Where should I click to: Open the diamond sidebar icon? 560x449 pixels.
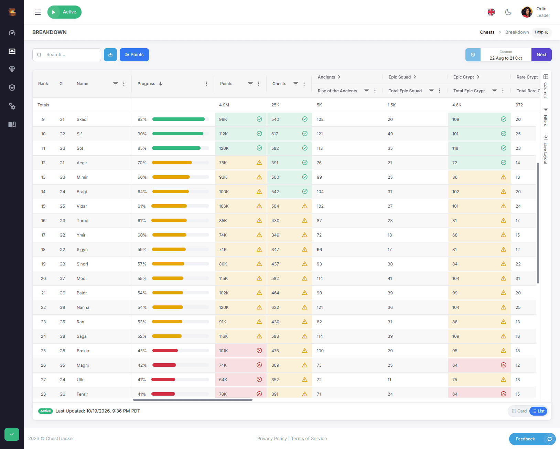[12, 70]
